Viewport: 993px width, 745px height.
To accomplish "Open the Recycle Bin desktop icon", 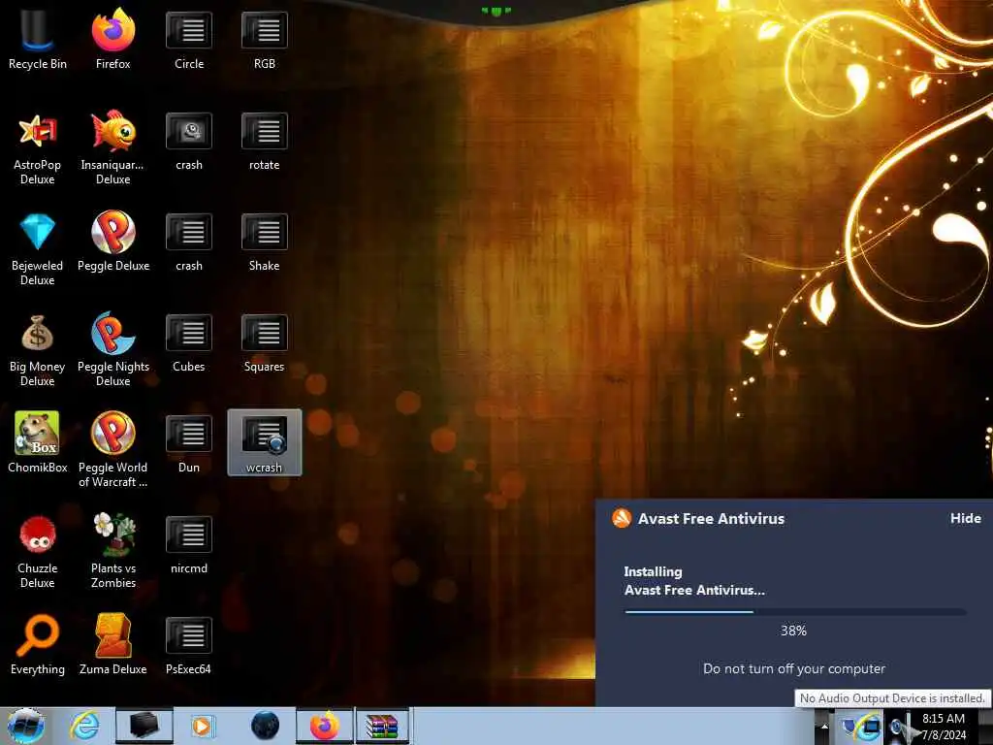I will click(38, 39).
